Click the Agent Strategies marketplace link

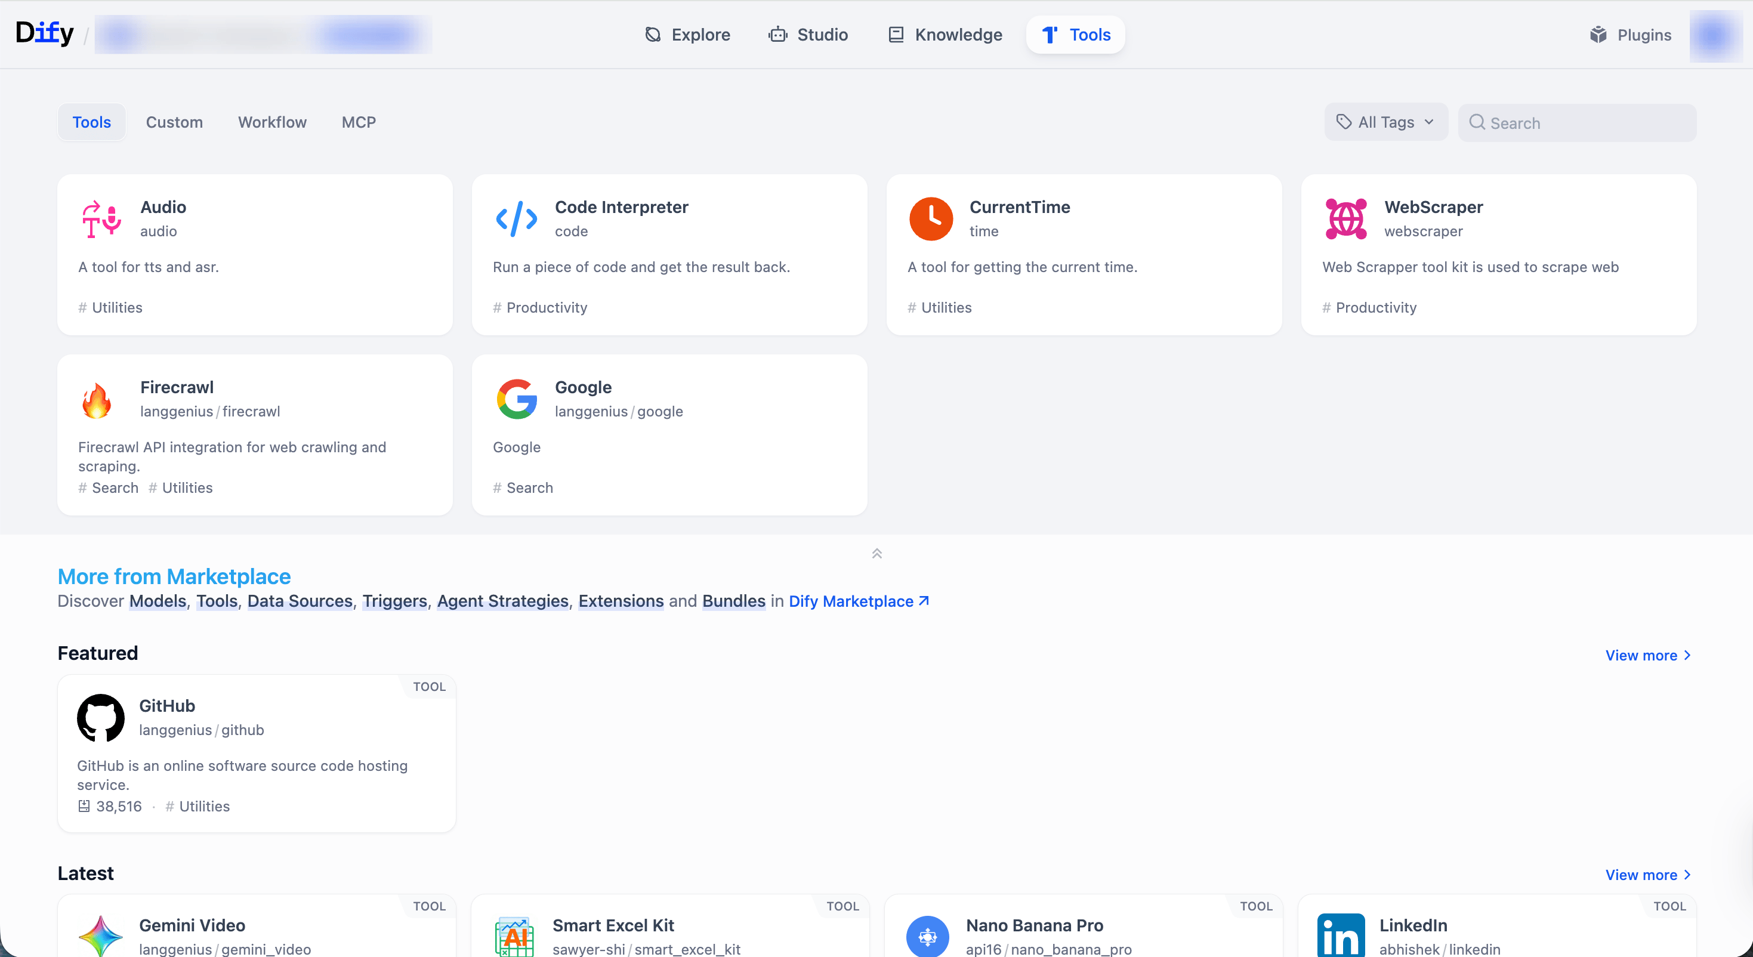503,601
